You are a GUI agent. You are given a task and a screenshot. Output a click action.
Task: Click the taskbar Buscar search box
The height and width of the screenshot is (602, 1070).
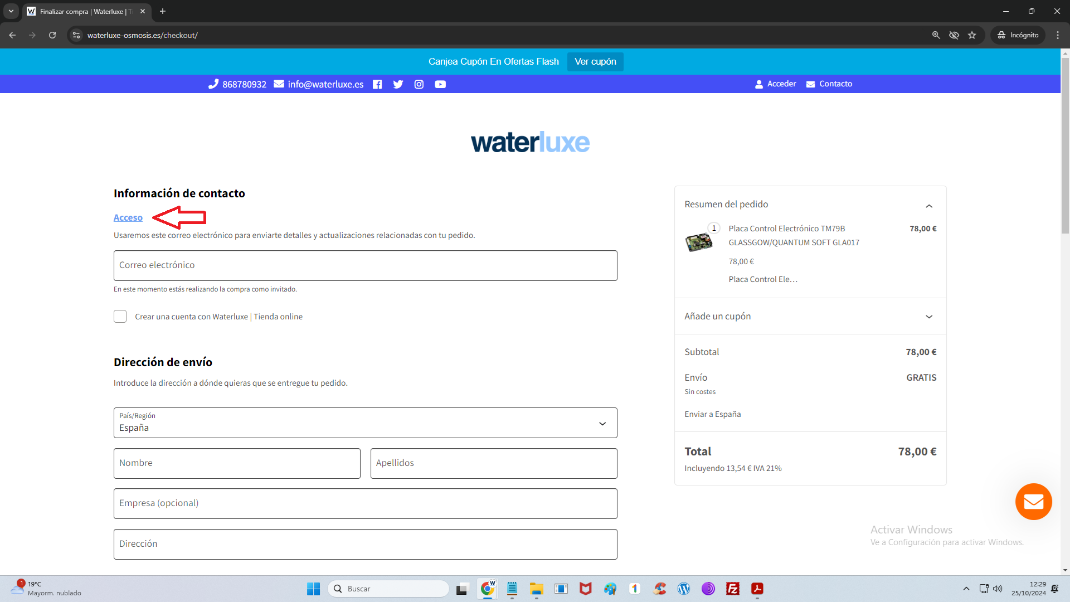[388, 589]
